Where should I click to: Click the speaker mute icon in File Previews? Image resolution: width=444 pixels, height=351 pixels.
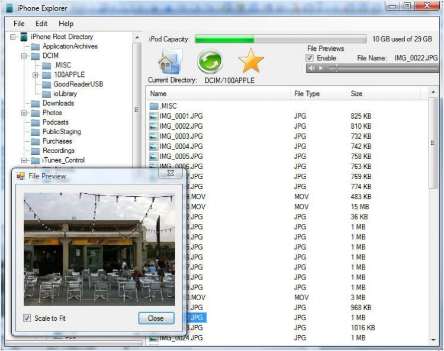click(311, 68)
